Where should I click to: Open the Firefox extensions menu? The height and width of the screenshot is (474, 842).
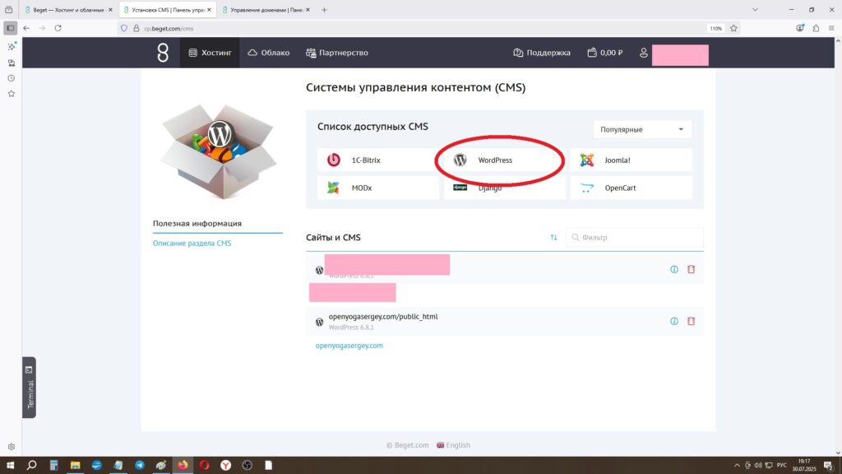[816, 29]
